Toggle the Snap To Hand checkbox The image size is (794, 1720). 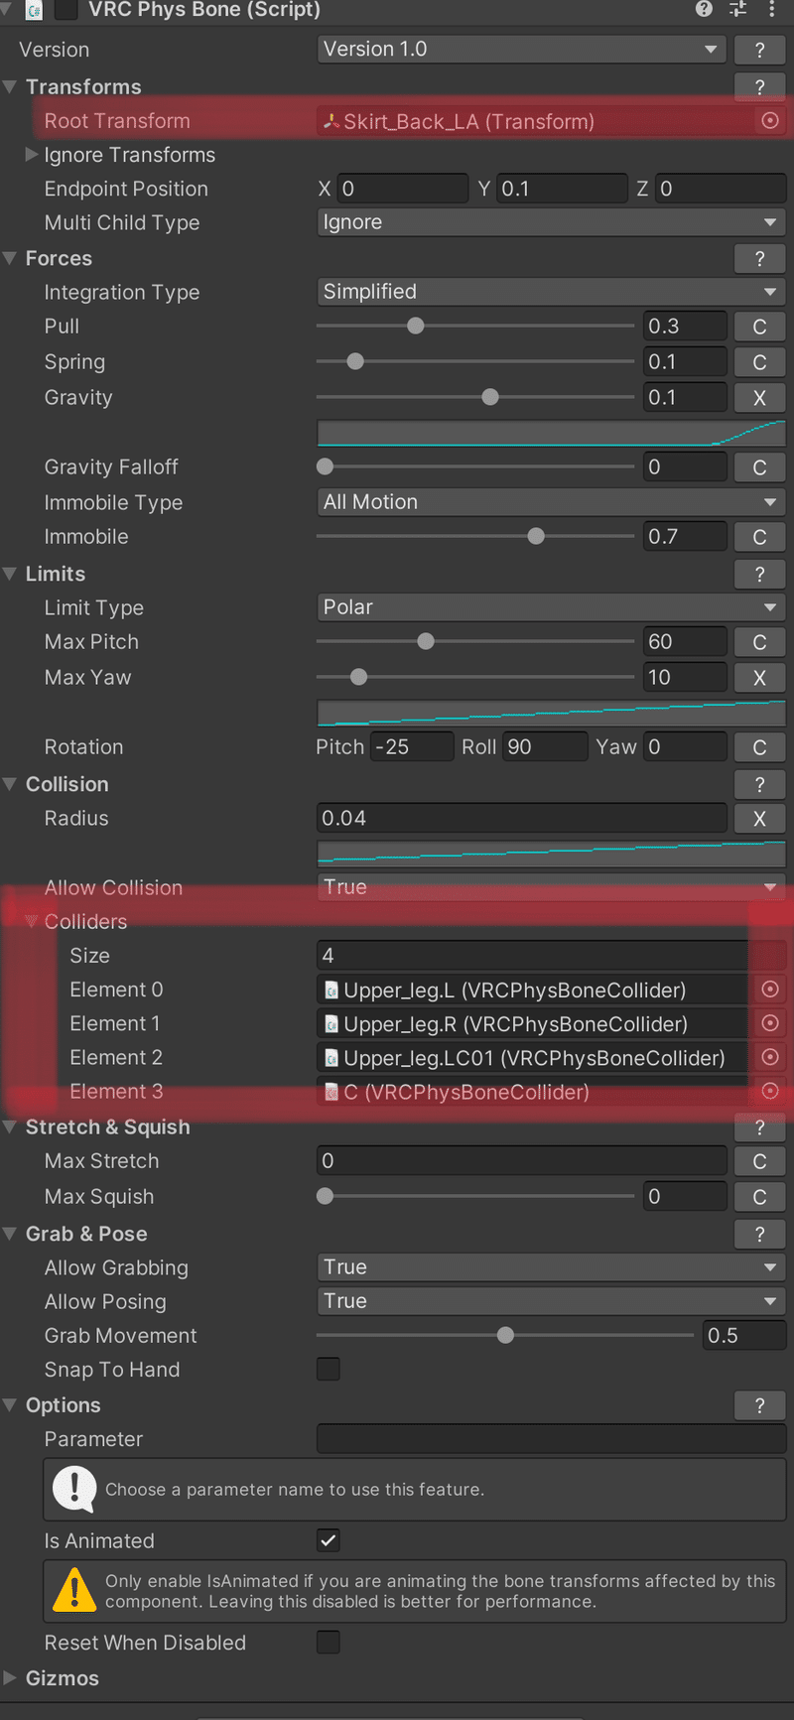pos(329,1370)
